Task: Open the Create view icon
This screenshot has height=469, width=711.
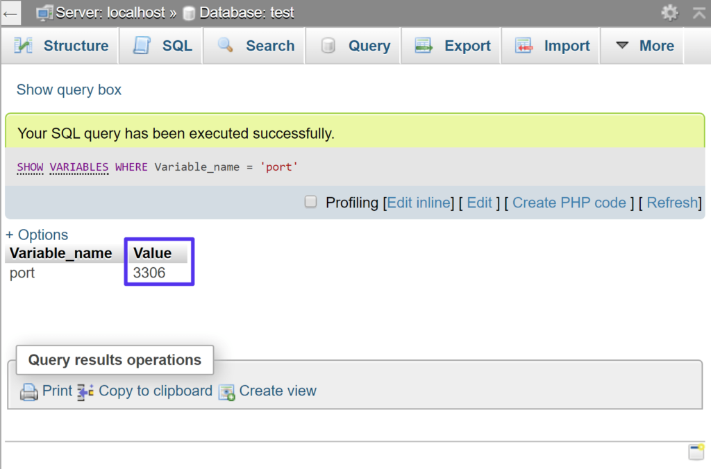Action: [x=226, y=391]
